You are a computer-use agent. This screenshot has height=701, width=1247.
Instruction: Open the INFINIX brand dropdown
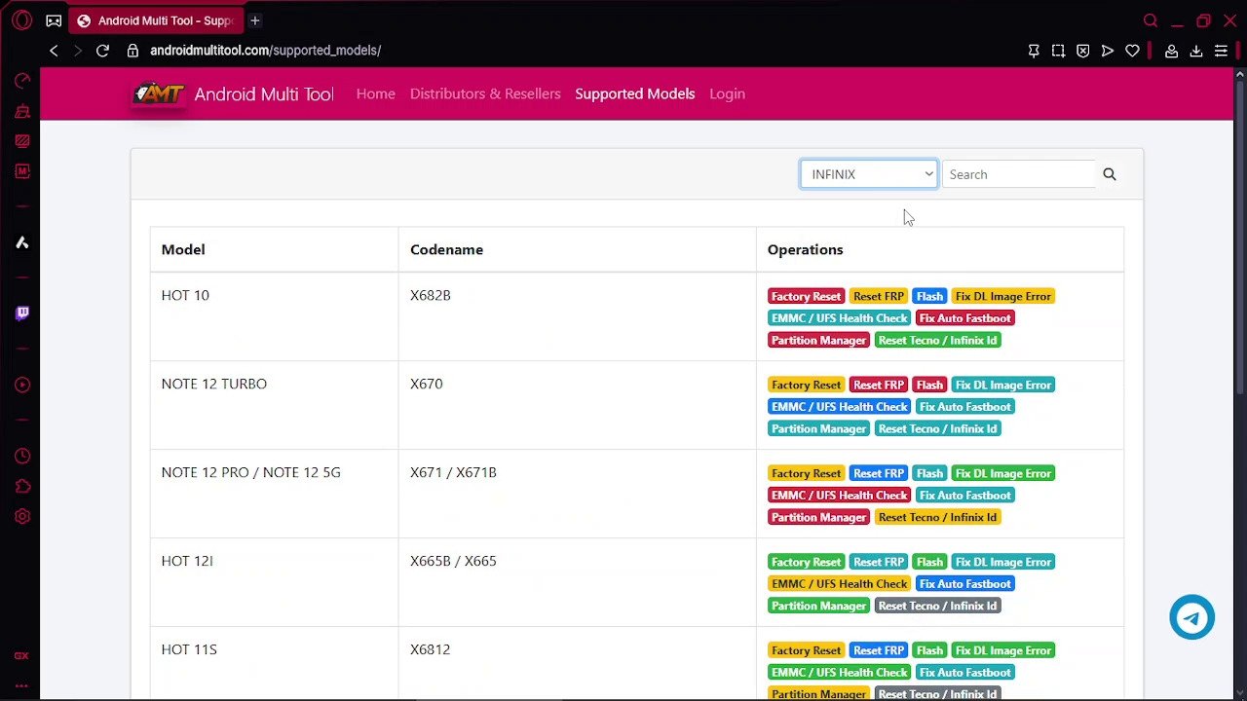click(x=869, y=174)
